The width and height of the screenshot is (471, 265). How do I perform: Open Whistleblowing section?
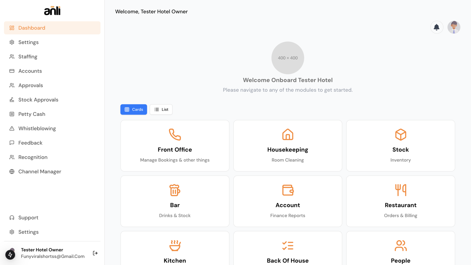(x=52, y=128)
